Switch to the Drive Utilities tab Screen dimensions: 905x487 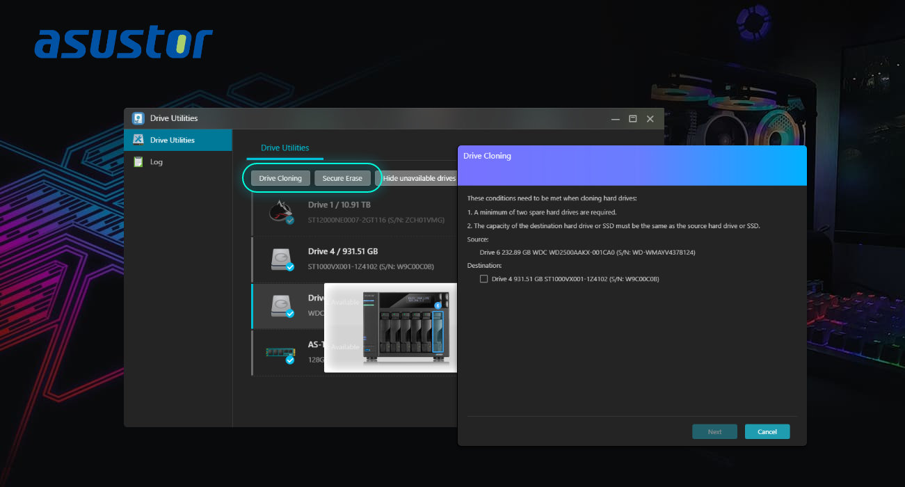point(285,148)
